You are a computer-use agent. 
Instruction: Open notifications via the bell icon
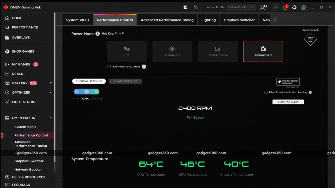click(x=285, y=7)
